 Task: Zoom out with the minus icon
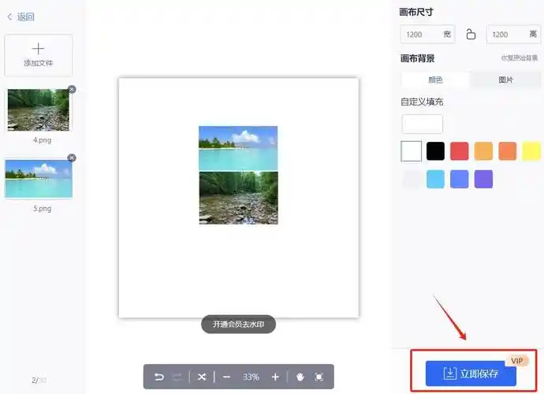tap(226, 377)
